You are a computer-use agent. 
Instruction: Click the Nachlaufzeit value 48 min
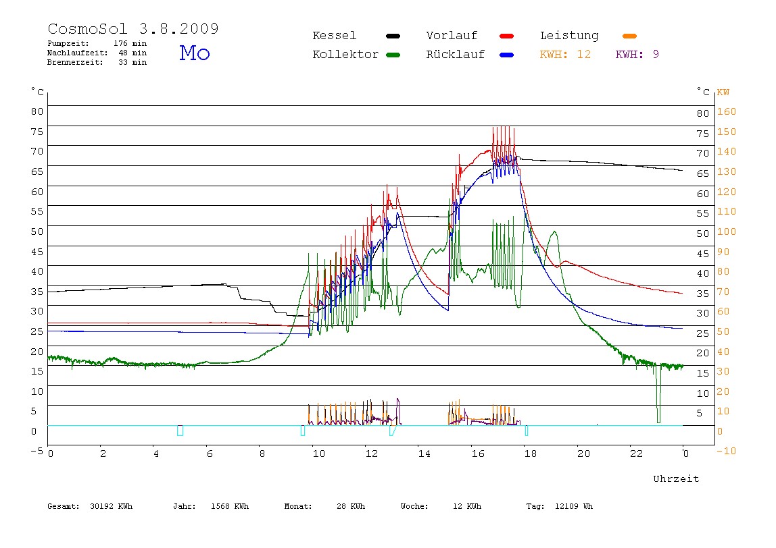click(132, 53)
